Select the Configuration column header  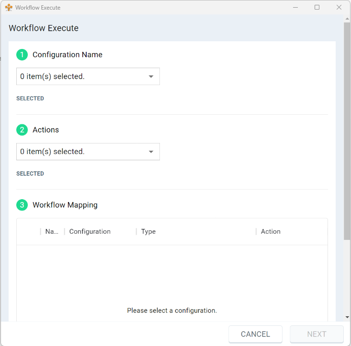pos(90,232)
